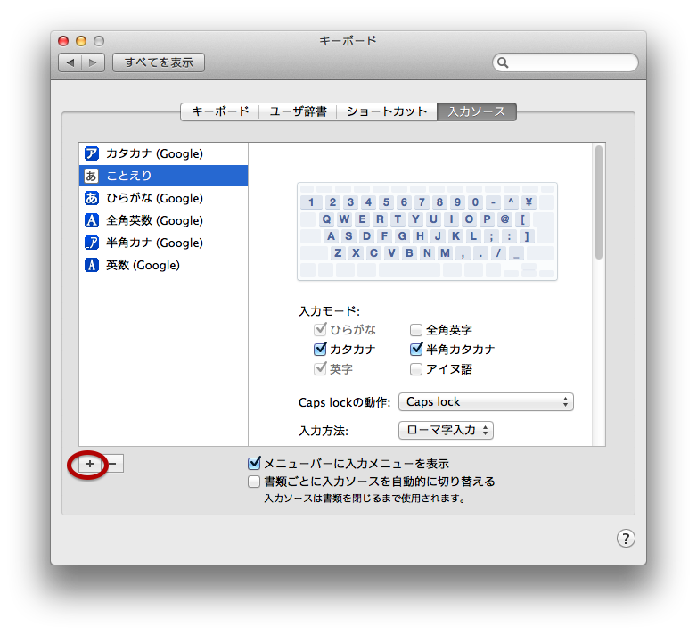Viewport: 697px width, 635px height.
Task: Select the 入力ソース tab
Action: tap(477, 111)
